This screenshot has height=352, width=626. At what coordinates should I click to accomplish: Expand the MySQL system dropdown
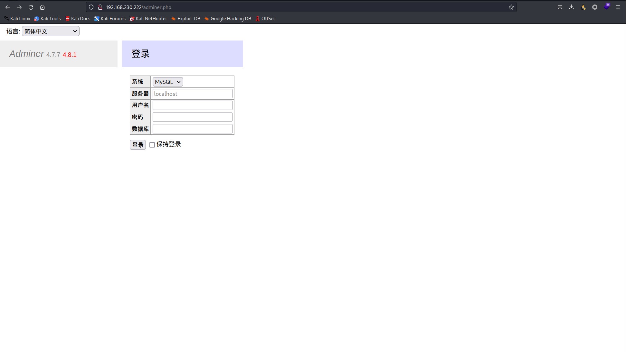(168, 82)
